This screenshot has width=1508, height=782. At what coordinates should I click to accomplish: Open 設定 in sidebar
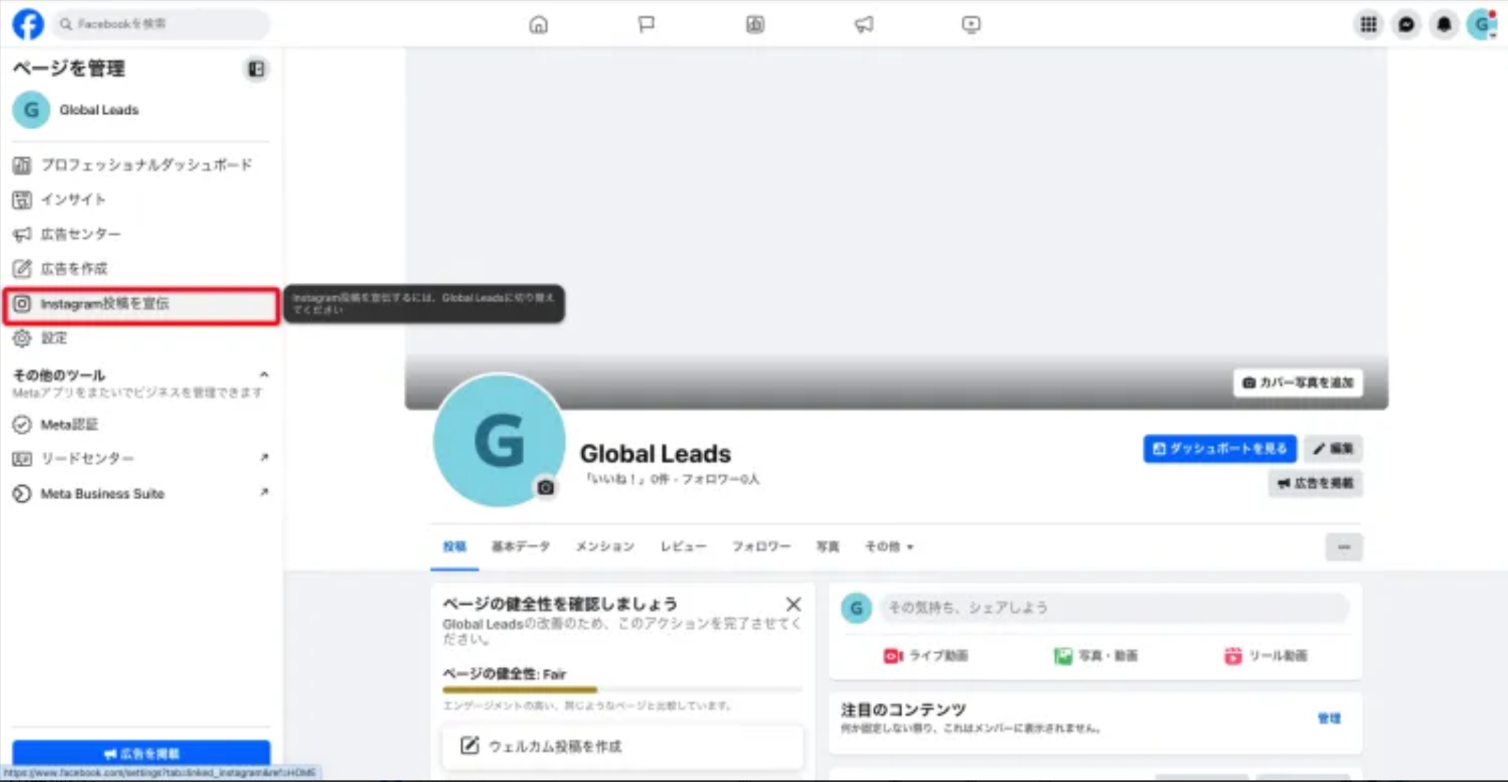click(x=140, y=338)
